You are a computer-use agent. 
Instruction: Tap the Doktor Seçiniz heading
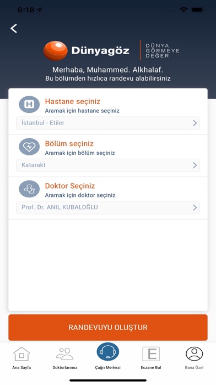(x=70, y=186)
